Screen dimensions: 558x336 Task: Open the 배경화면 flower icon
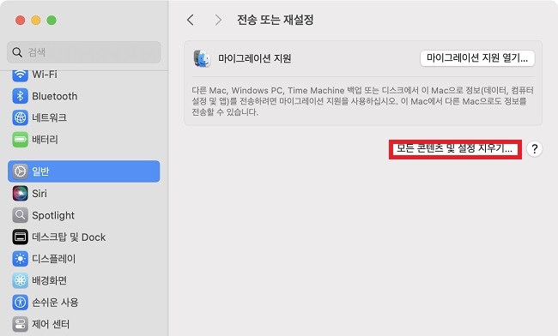coord(20,280)
